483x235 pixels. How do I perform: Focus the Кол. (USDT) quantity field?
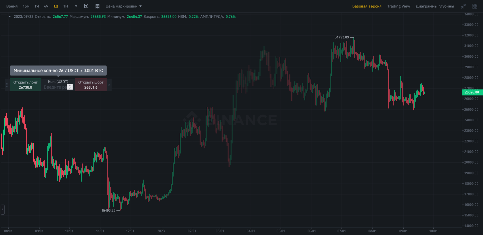pos(55,87)
